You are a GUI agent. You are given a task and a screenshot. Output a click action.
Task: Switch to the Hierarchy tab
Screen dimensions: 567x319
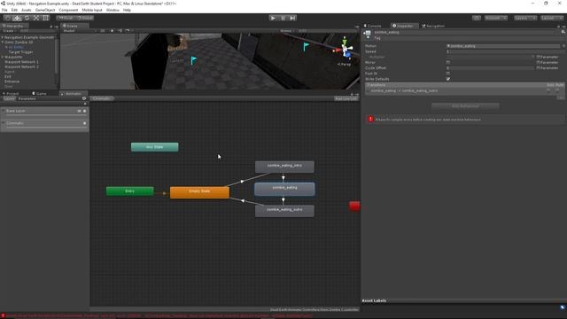coord(13,26)
